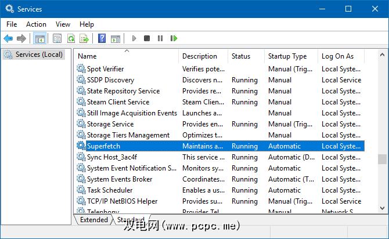
Task: Select the Task Scheduler service
Action: [x=110, y=190]
